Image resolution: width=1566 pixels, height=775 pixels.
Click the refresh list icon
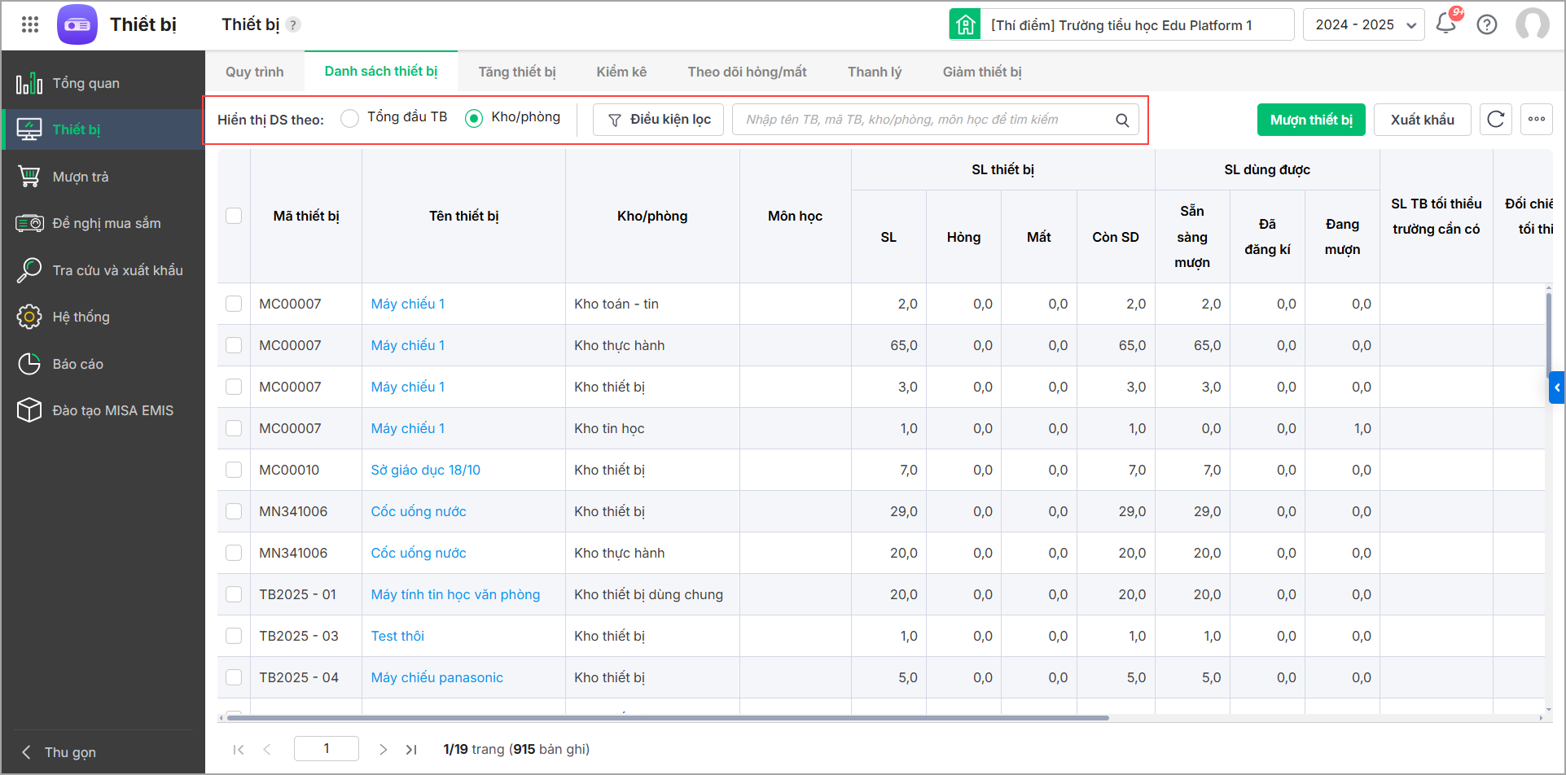pos(1496,120)
